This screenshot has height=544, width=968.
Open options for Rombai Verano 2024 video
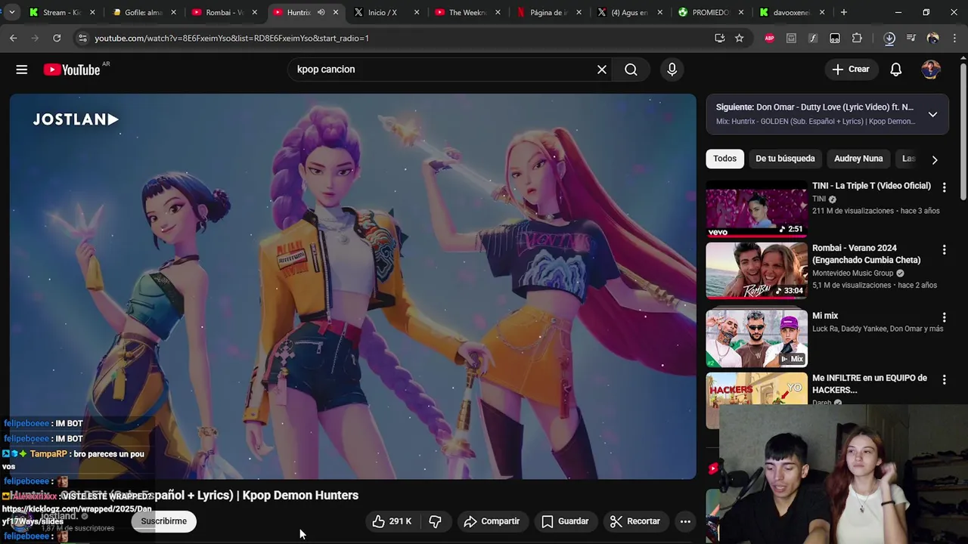[944, 249]
